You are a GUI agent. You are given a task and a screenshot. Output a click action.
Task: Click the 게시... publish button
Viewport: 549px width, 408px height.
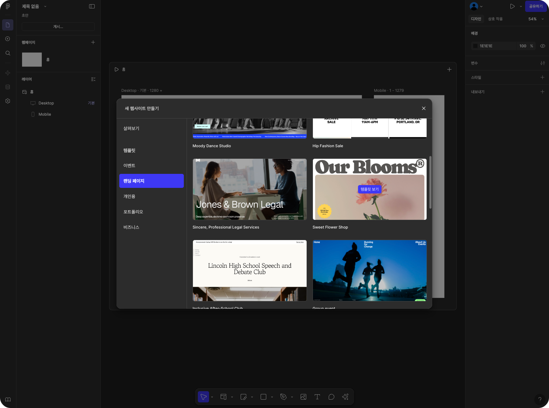click(x=58, y=27)
